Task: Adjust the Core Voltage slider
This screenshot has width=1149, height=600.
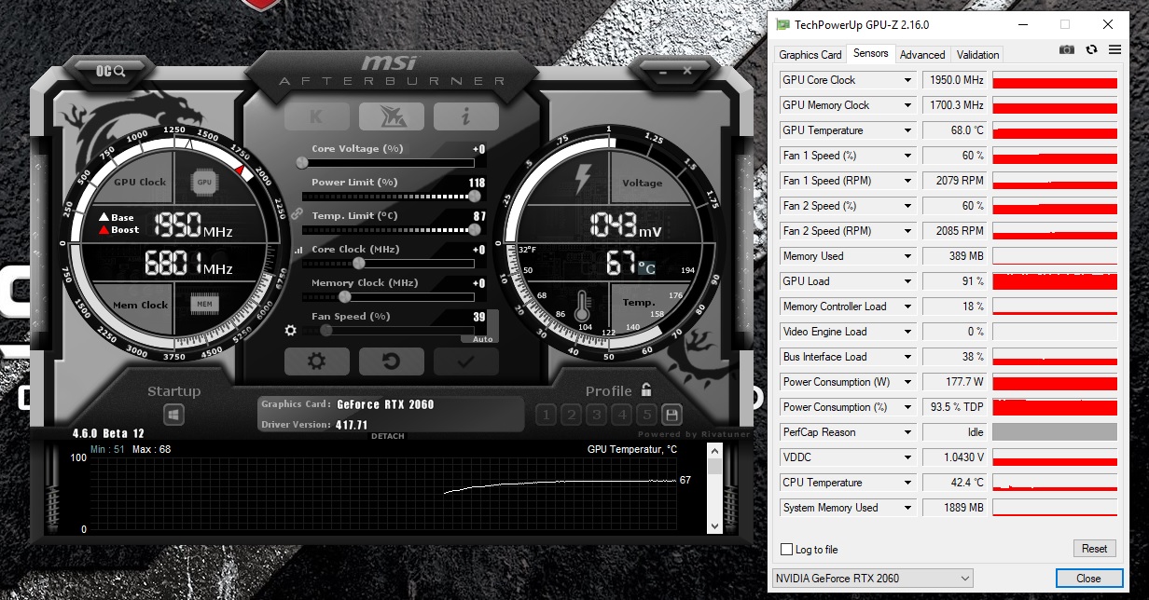Action: point(389,162)
